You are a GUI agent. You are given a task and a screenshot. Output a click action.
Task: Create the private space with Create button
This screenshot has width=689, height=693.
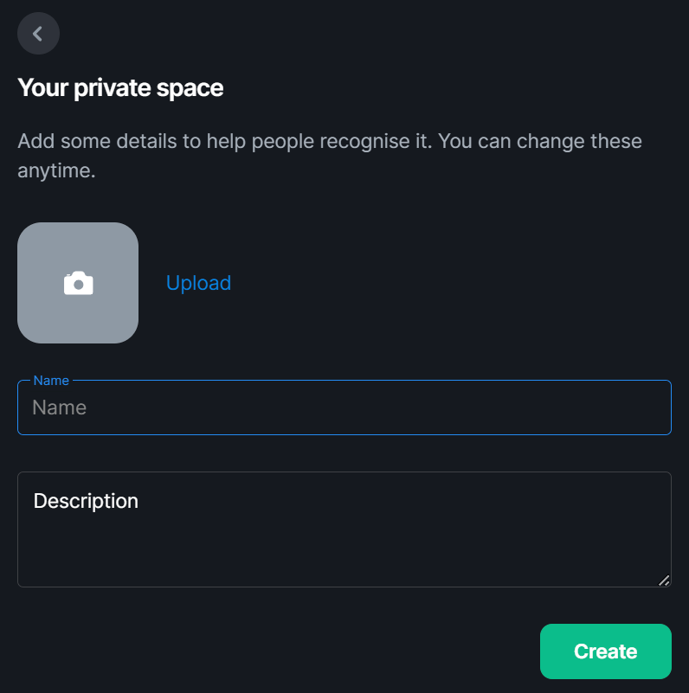pos(605,651)
